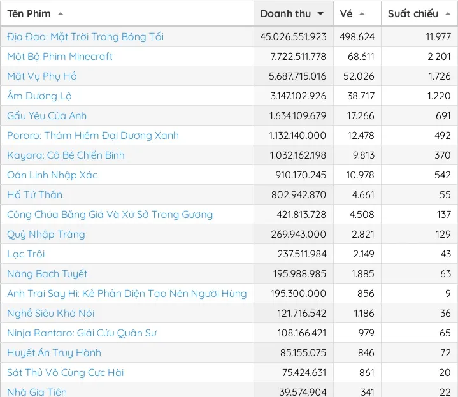Click the Suất chiếu sort arrow icon
Image resolution: width=458 pixels, height=397 pixels.
click(x=448, y=14)
